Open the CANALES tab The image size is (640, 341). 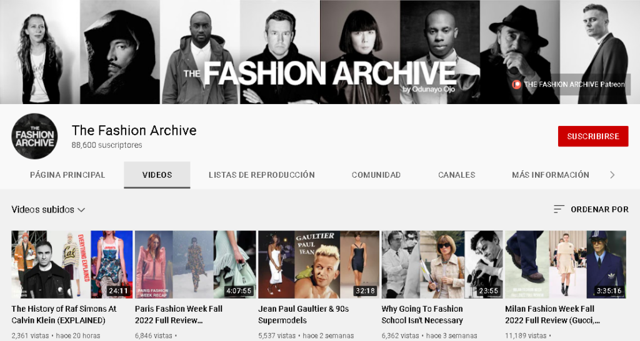click(457, 175)
